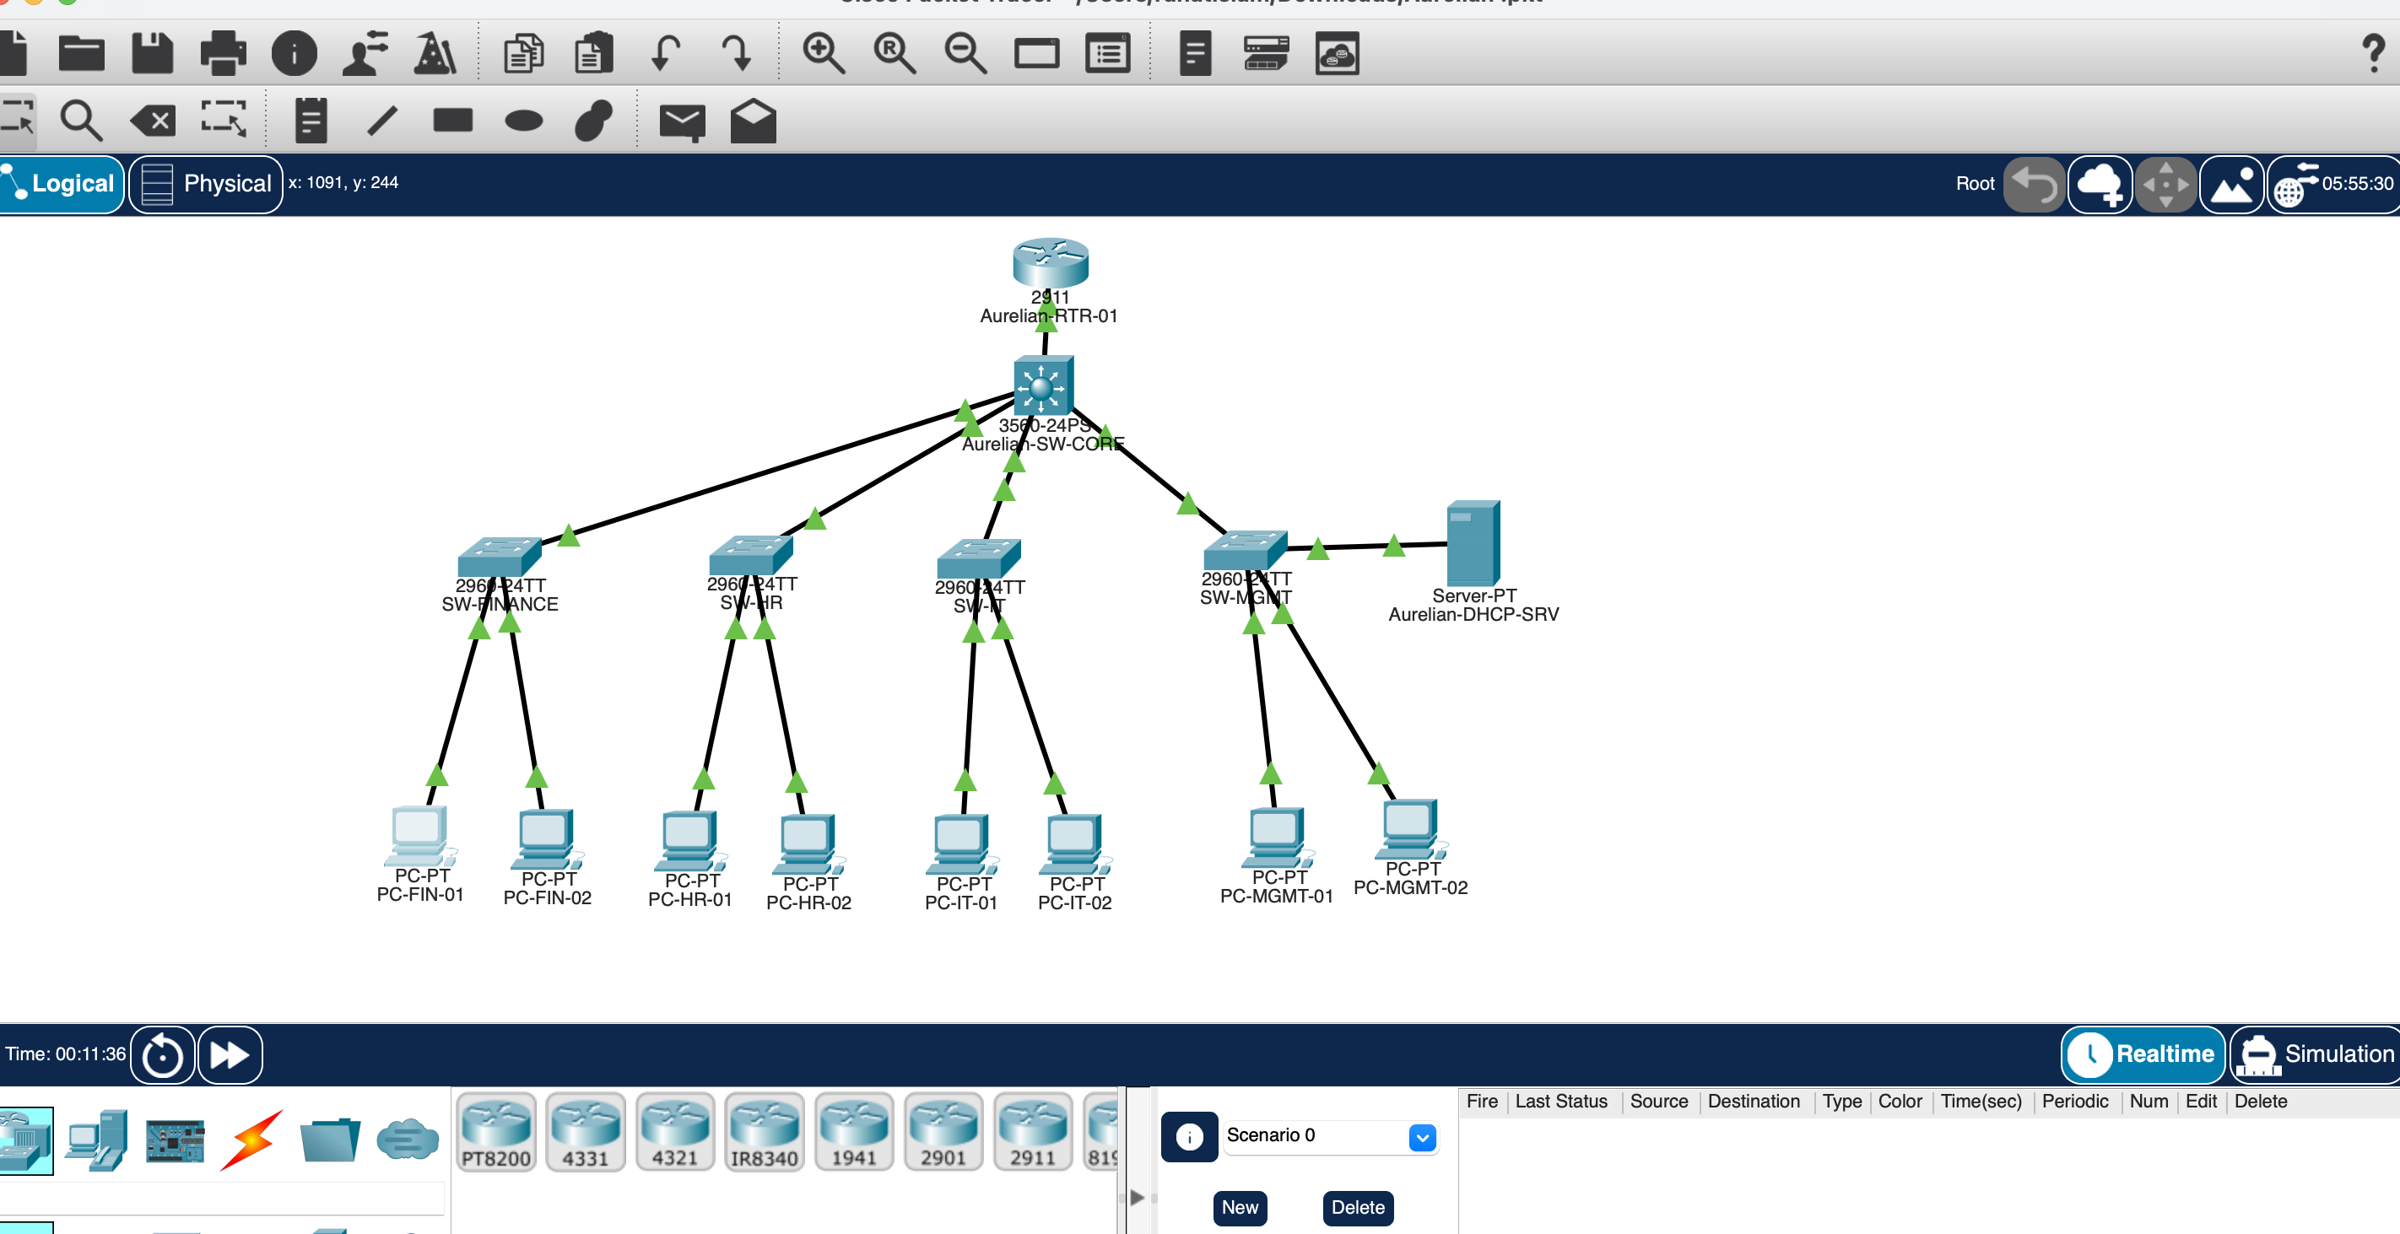Launch the Activity Wizard icon
This screenshot has height=1234, width=2400.
coord(365,53)
